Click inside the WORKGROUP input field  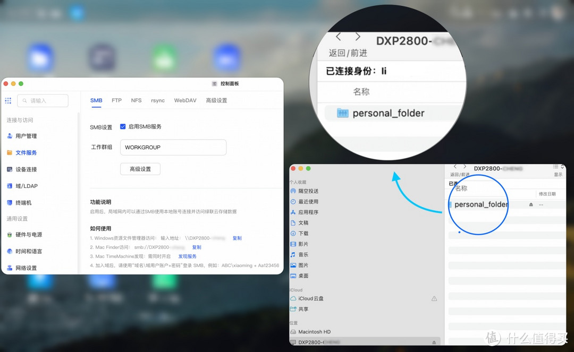coord(173,147)
